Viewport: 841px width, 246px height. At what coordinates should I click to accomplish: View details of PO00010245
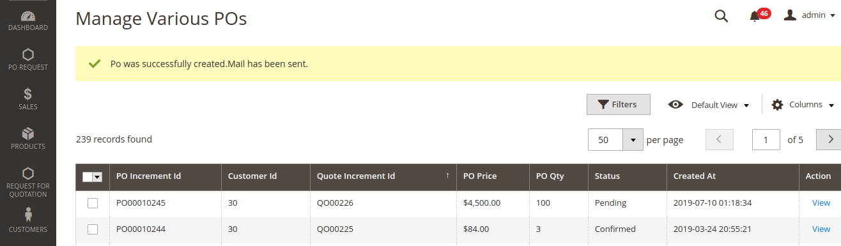pyautogui.click(x=821, y=203)
